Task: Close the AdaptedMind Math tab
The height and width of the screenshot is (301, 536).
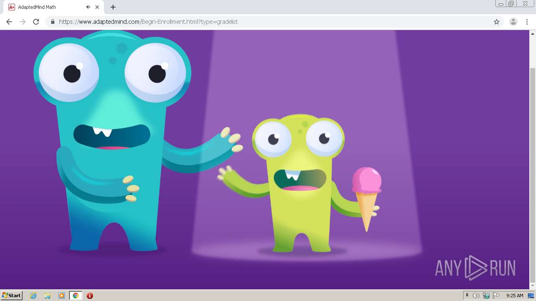Action: point(98,7)
